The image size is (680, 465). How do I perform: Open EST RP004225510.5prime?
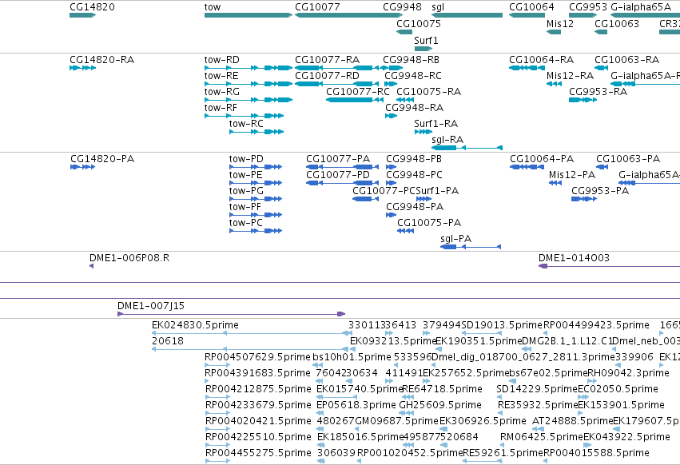pyautogui.click(x=217, y=446)
